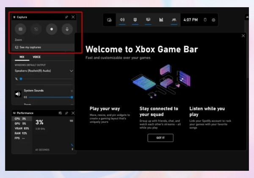Image resolution: width=254 pixels, height=178 pixels.
Task: Start recording with the round record button
Action: (x=52, y=29)
